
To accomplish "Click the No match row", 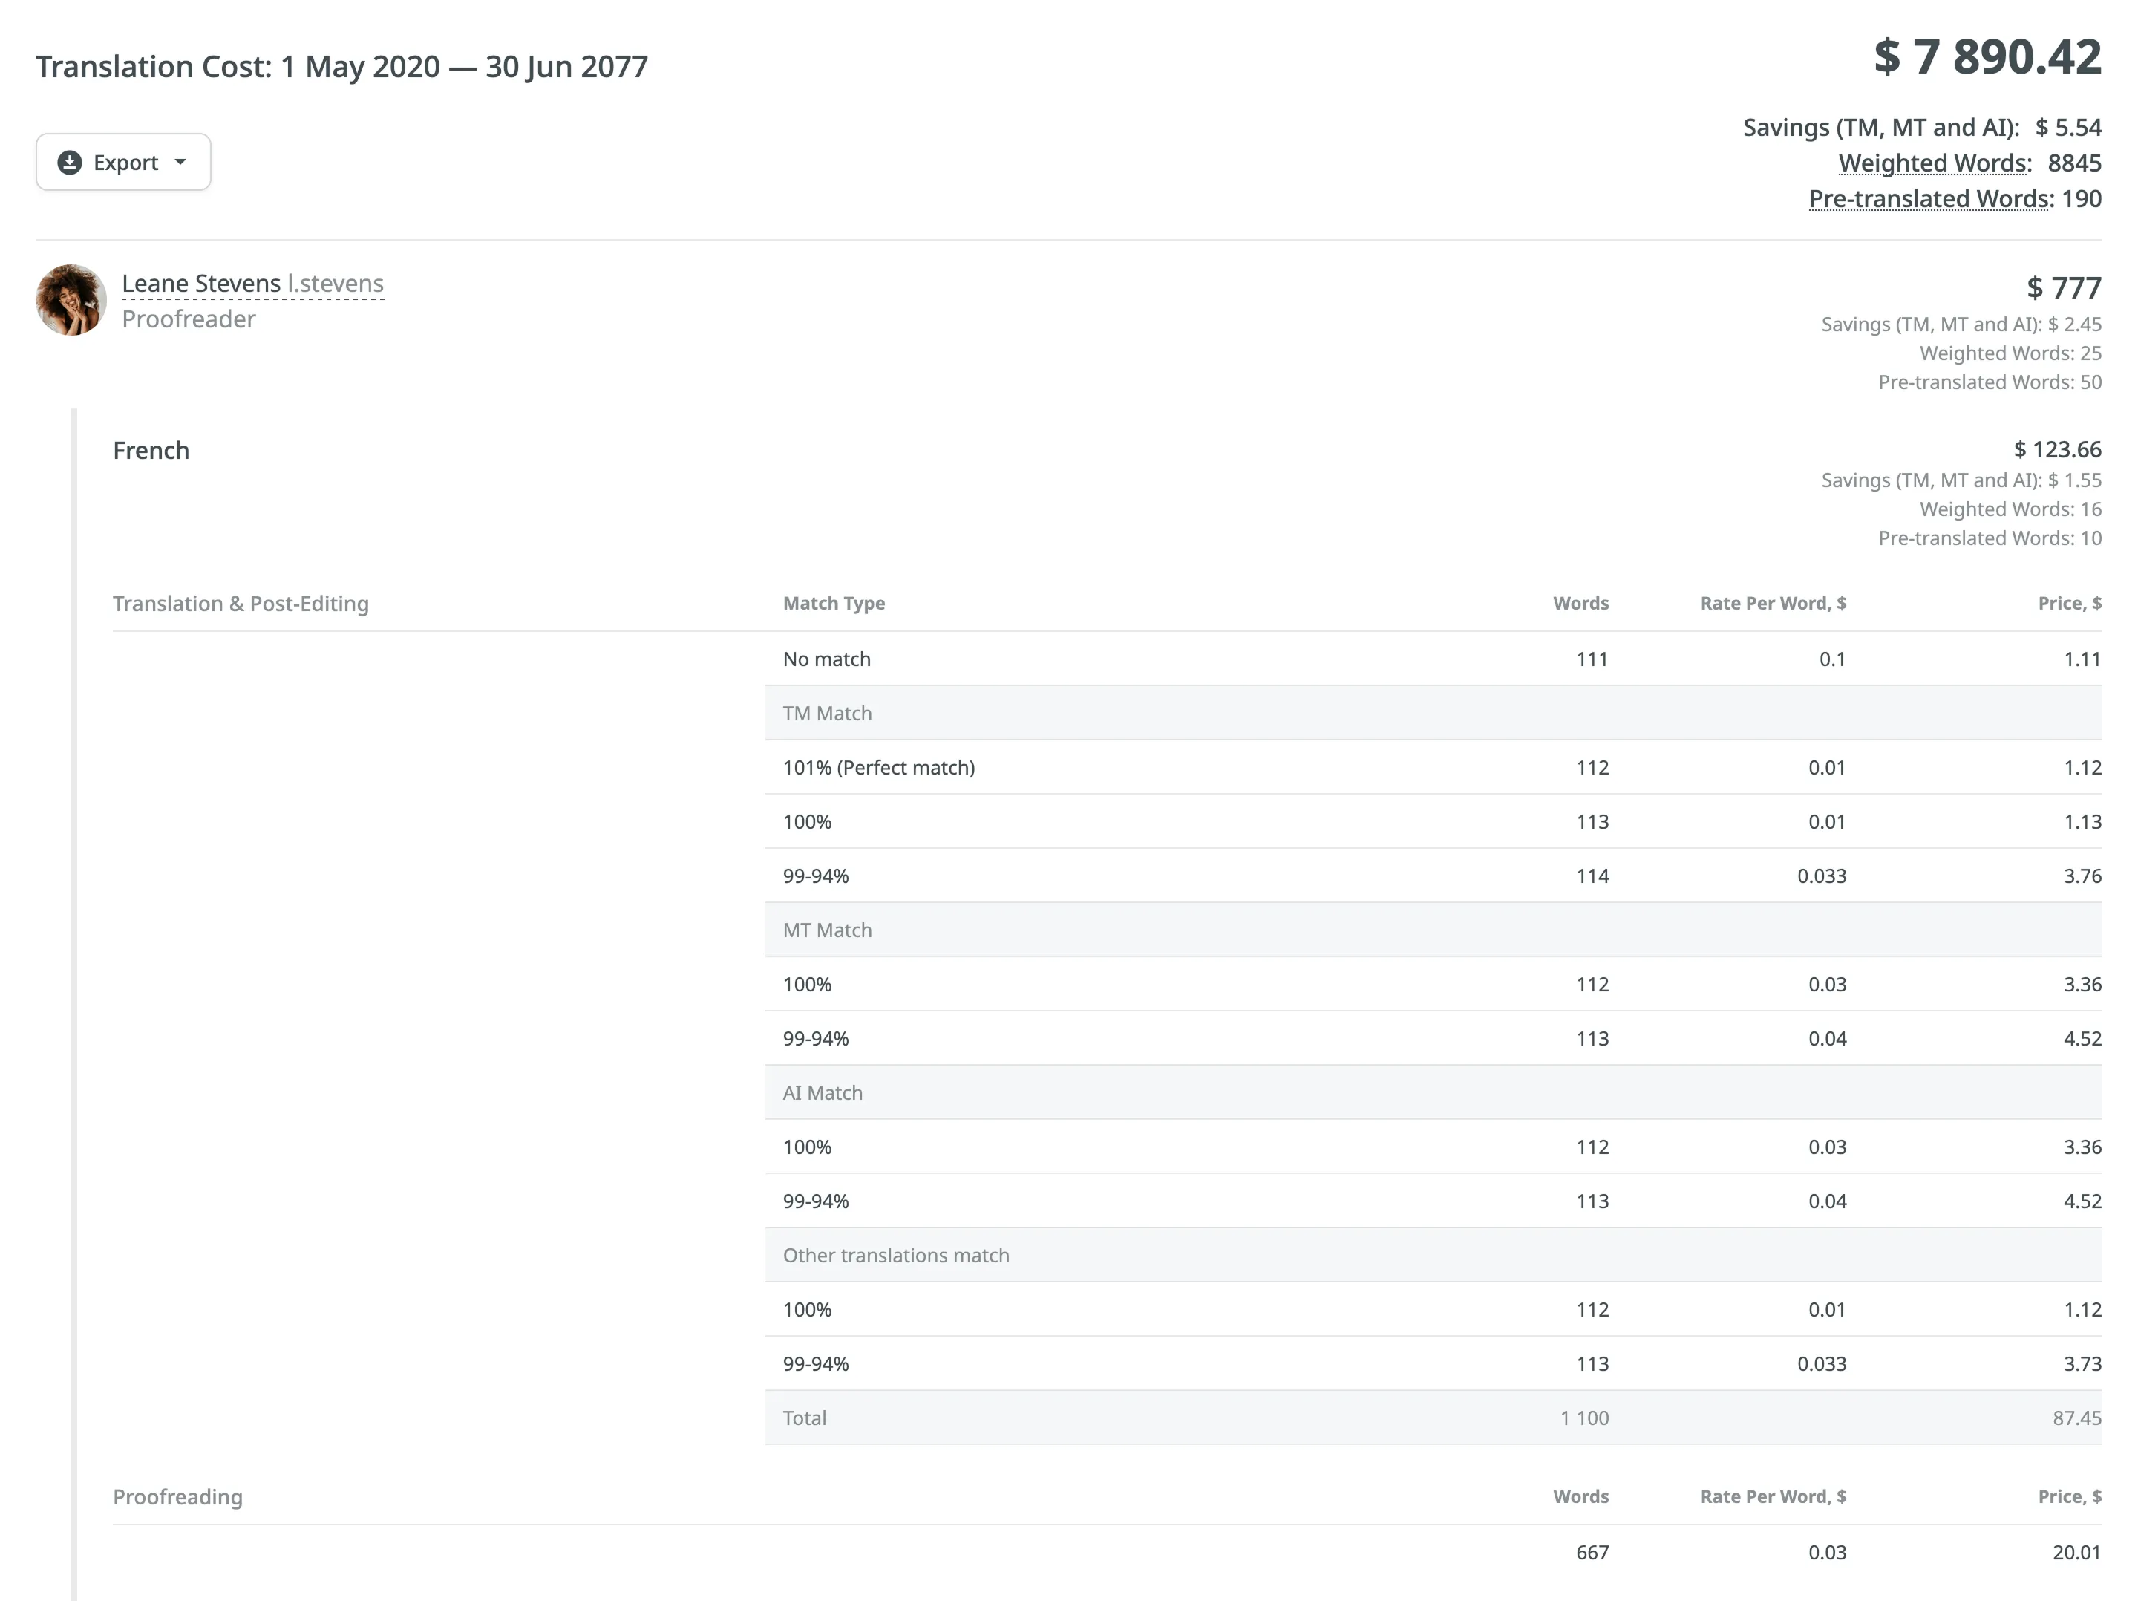I will [826, 659].
